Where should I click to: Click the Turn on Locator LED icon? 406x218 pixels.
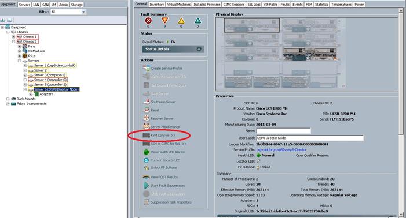[147, 160]
